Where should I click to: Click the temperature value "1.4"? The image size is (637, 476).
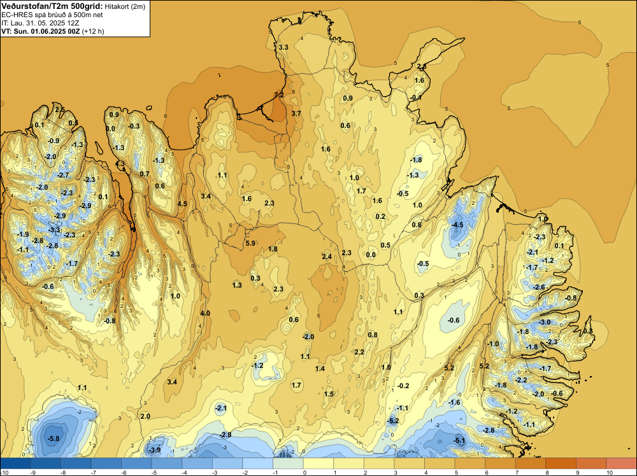[x=320, y=368]
